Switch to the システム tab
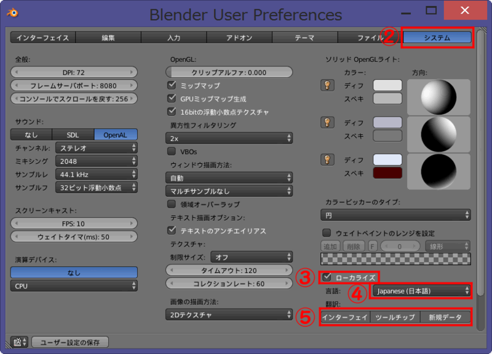Viewport: 492px width, 354px height. [437, 37]
